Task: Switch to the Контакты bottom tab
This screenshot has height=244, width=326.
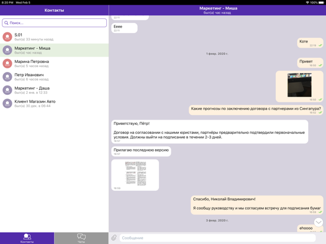Action: pyautogui.click(x=27, y=238)
